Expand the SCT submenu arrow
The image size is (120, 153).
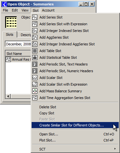[x=115, y=149]
